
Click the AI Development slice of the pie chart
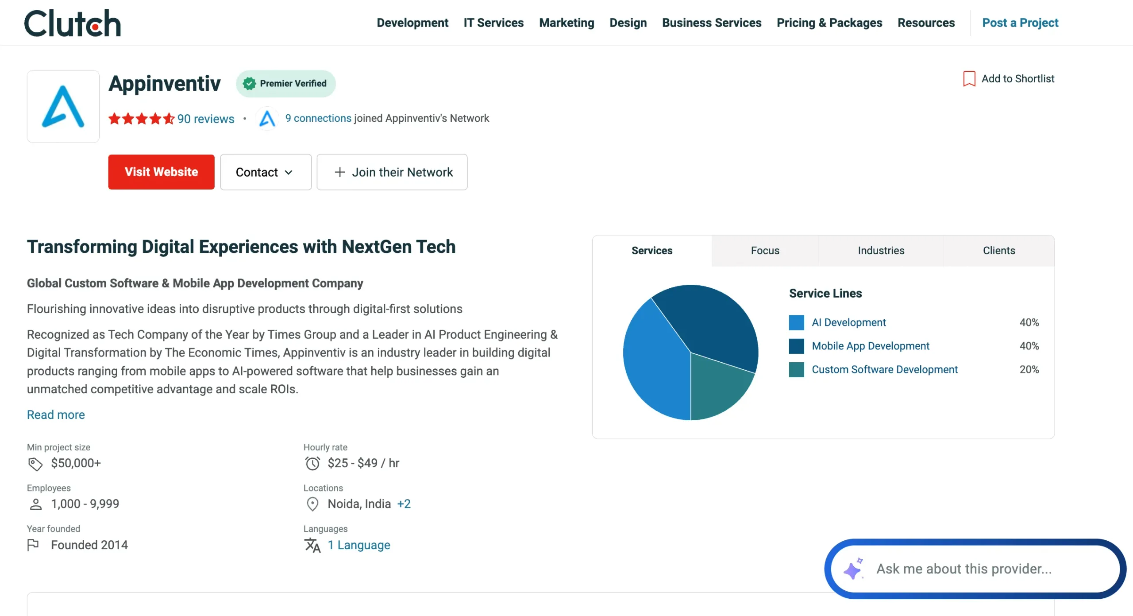(653, 359)
